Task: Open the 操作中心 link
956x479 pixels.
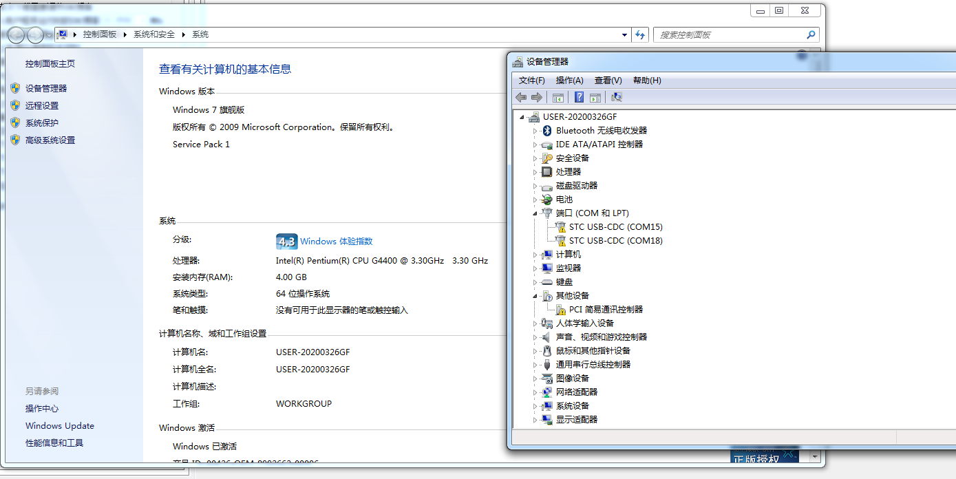Action: (42, 409)
